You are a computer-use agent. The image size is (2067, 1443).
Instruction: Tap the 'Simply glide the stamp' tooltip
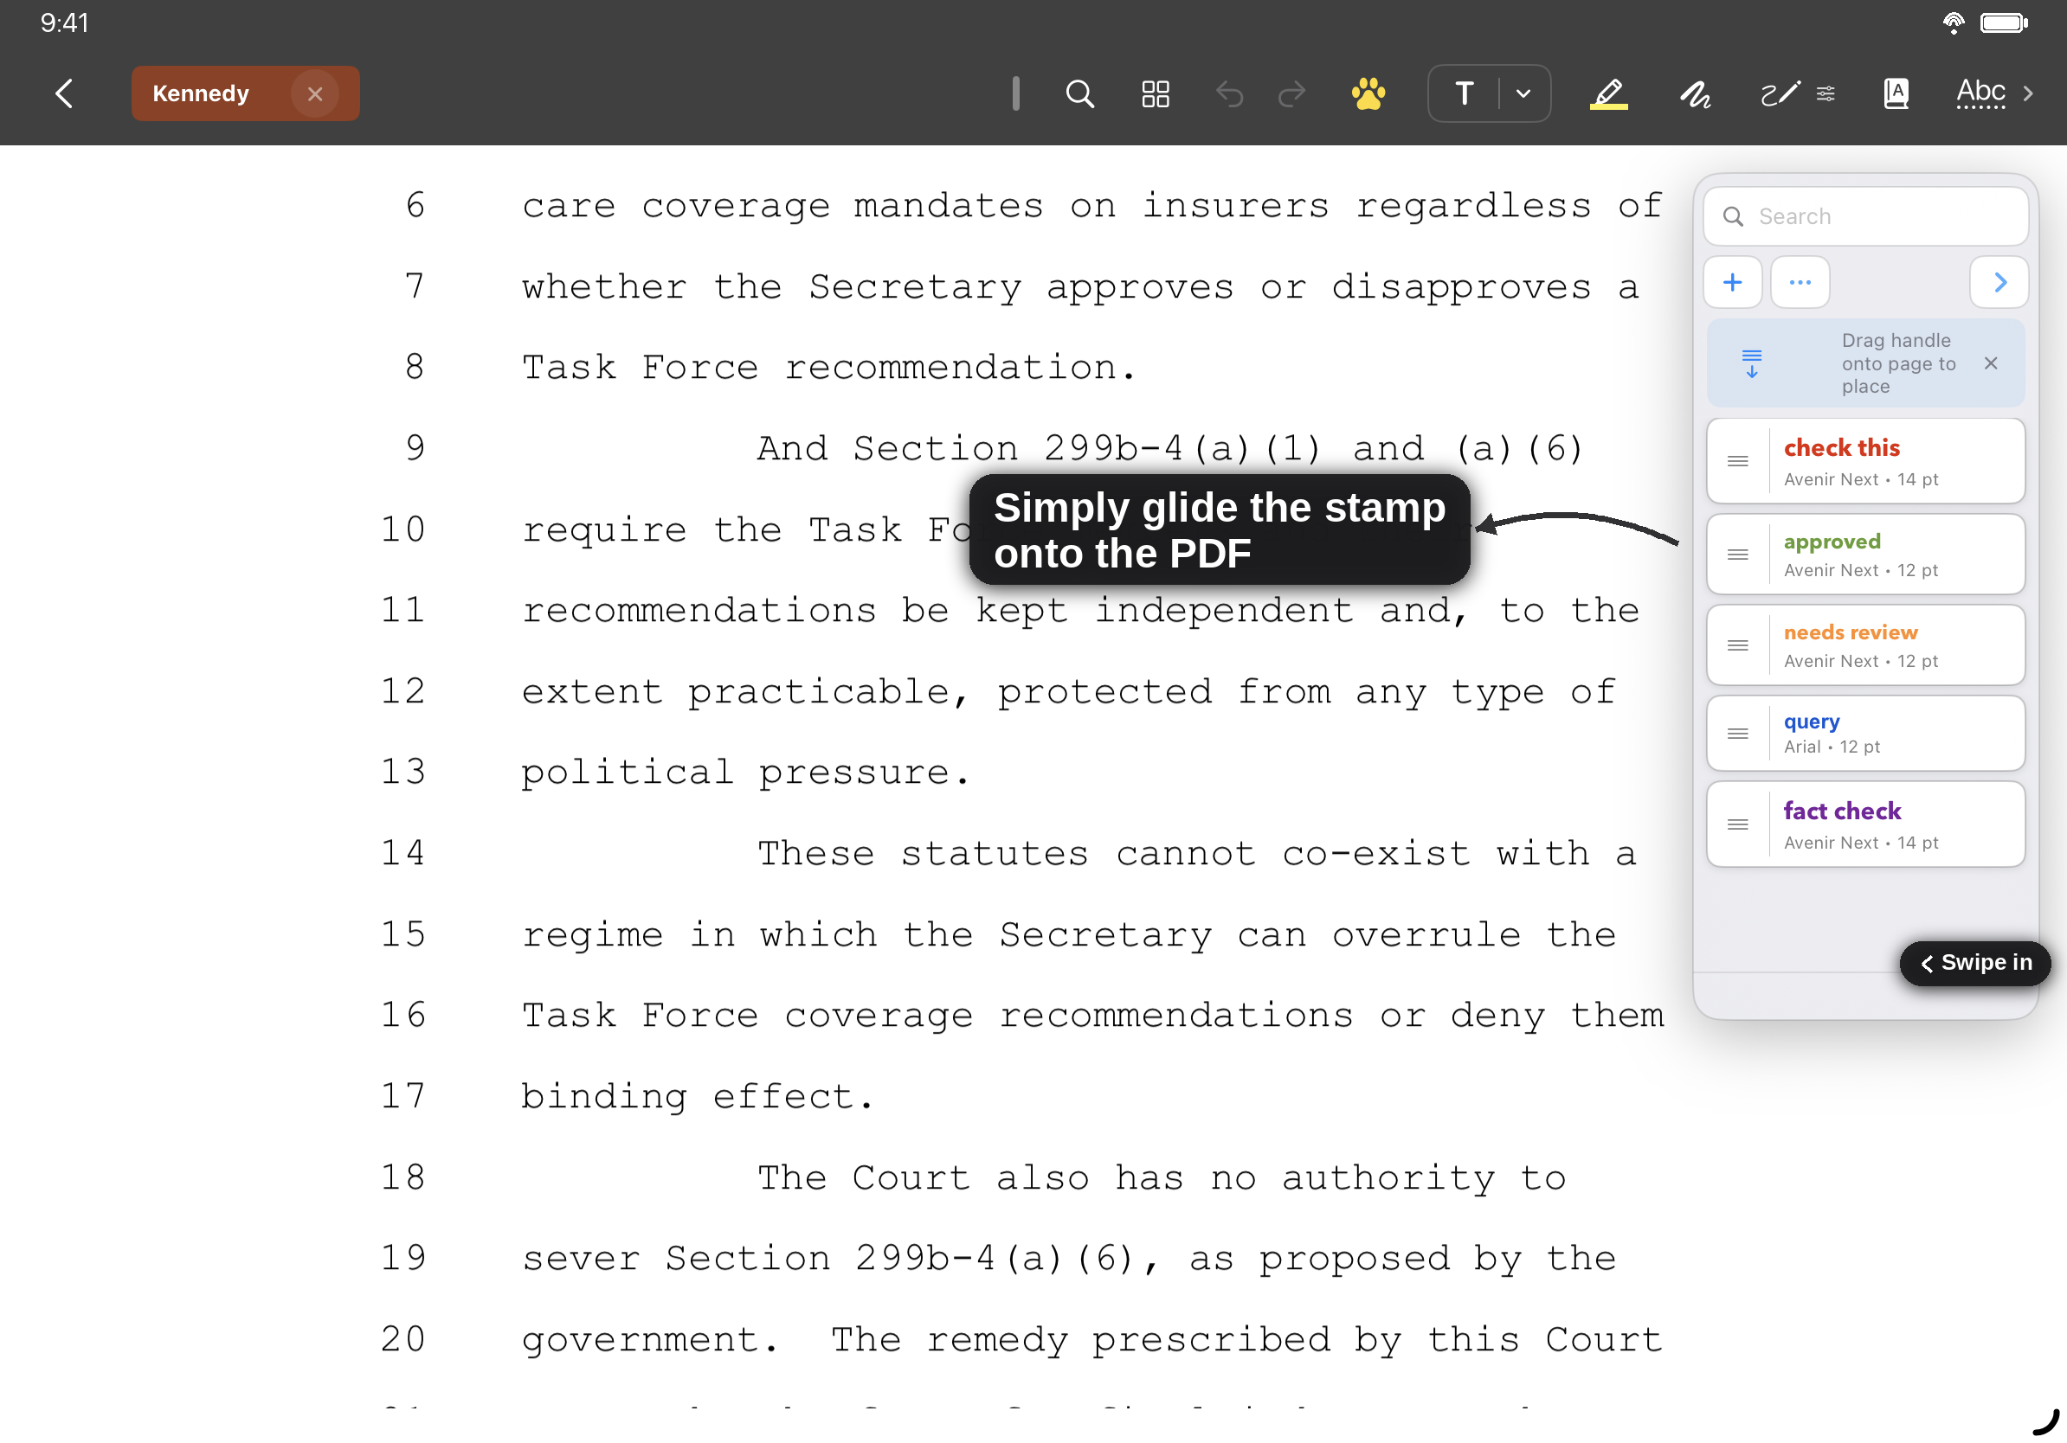1219,530
